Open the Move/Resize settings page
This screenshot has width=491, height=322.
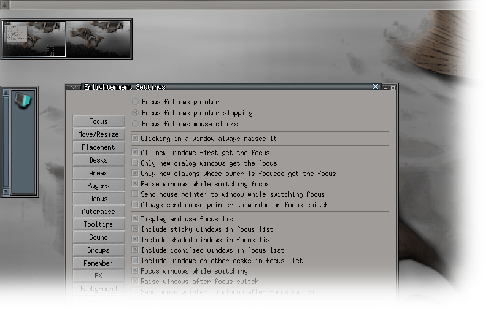pos(98,134)
